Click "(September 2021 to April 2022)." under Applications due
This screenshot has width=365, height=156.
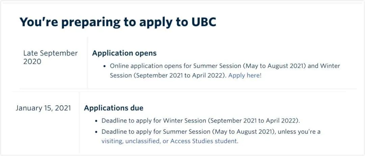click(254, 121)
